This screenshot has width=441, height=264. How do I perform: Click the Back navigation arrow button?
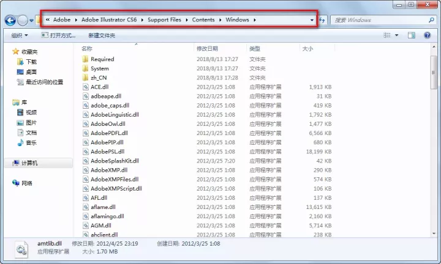(x=10, y=20)
